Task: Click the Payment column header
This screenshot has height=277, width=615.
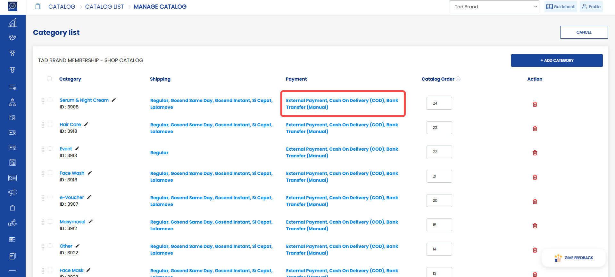Action: point(296,79)
